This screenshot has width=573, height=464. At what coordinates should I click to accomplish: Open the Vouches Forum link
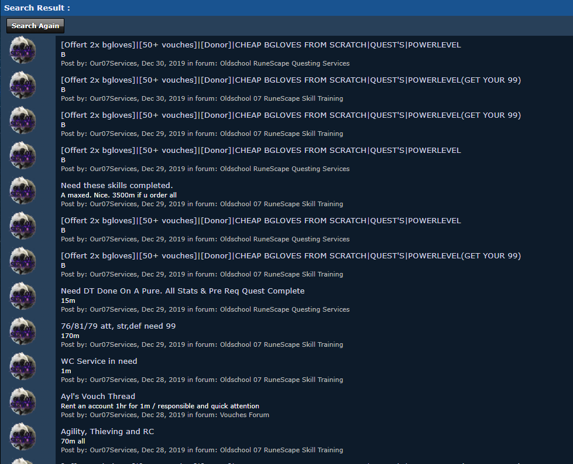[x=245, y=415]
